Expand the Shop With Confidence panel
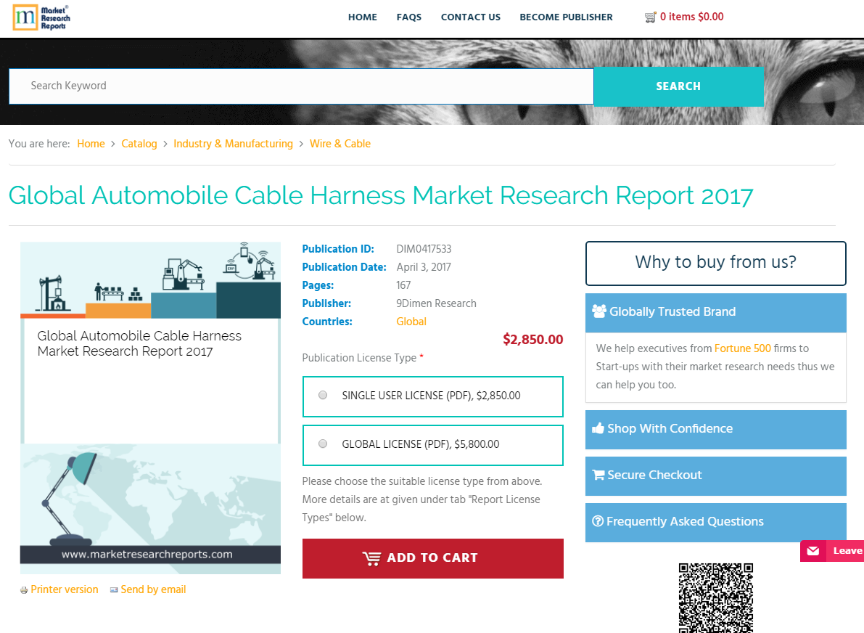 (x=715, y=429)
